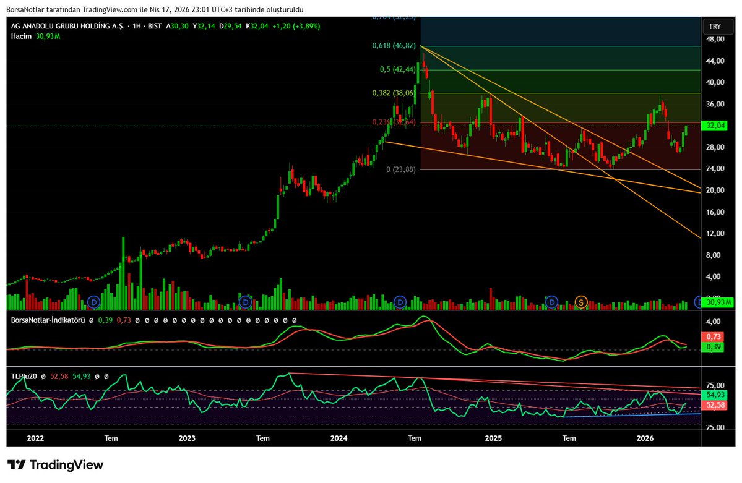Click the 2022 time axis label
742x483 pixels.
[x=35, y=438]
